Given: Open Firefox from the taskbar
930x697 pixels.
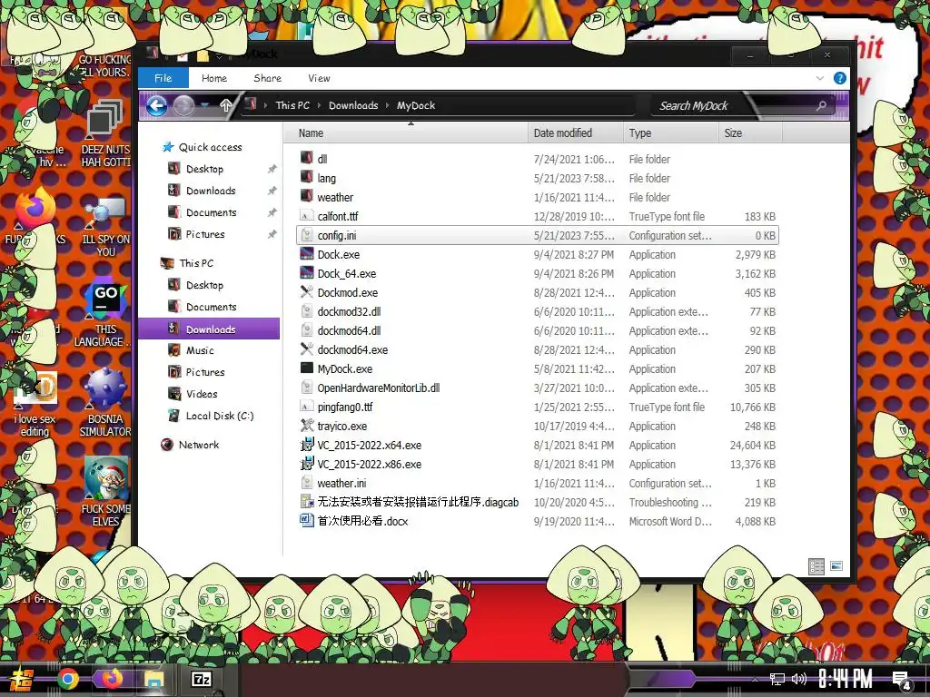Looking at the screenshot, I should click(x=112, y=678).
